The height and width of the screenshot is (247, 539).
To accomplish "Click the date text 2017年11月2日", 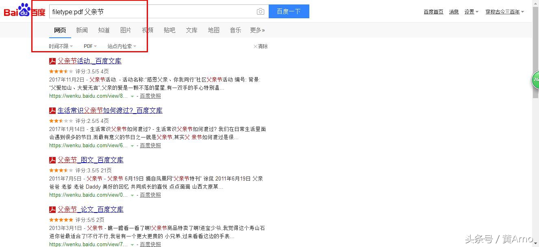I will coord(67,79).
